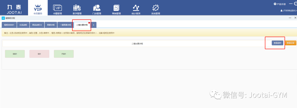The height and width of the screenshot is (108, 297).
Task: Select the green locker F001
Action: [64, 54]
